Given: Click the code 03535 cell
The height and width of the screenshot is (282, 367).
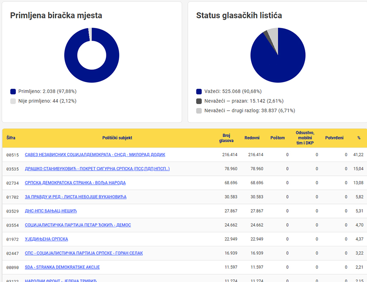Looking at the screenshot, I should click(12, 169).
